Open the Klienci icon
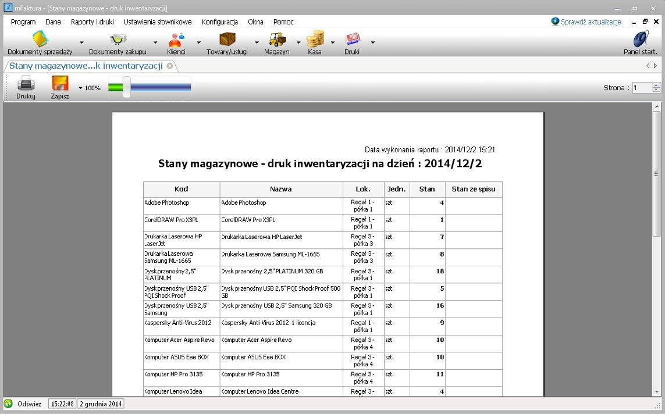This screenshot has height=414, width=665. point(176,40)
